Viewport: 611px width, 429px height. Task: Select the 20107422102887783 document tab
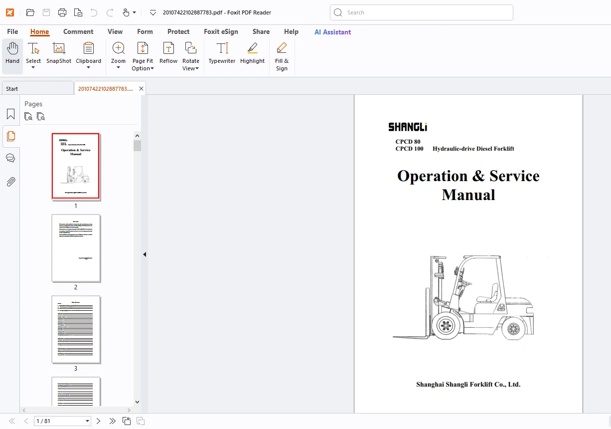[x=106, y=88]
